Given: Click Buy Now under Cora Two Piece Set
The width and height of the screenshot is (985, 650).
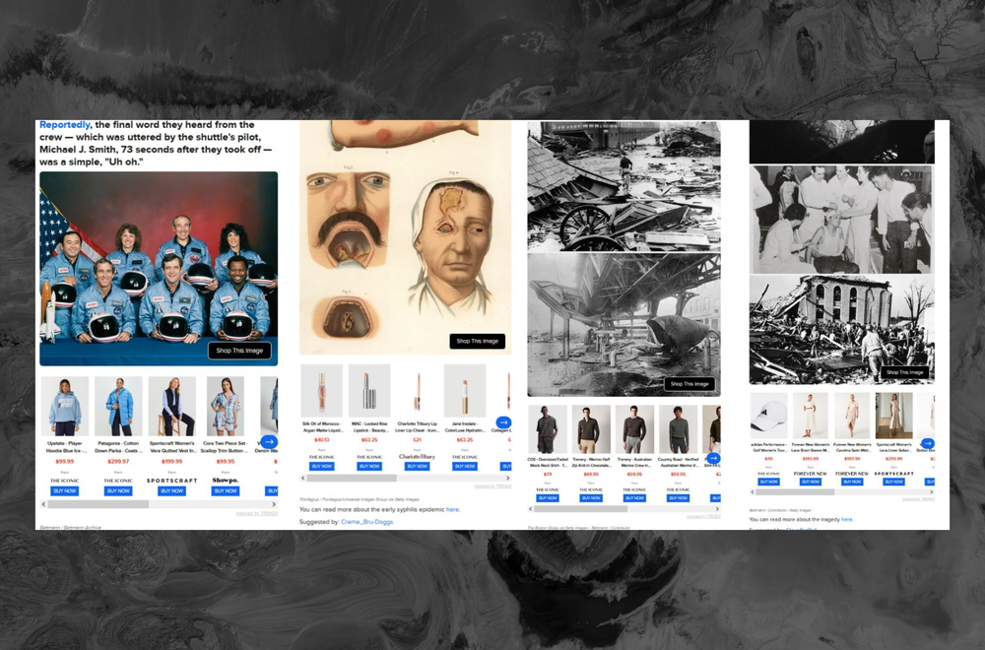Looking at the screenshot, I should click(x=225, y=491).
